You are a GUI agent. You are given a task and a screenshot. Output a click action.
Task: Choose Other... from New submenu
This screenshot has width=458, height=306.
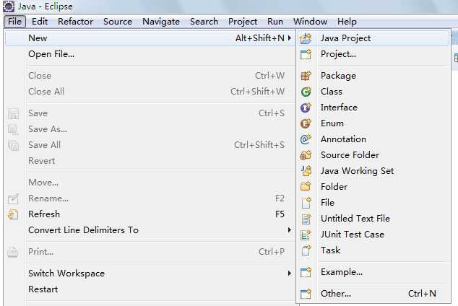coord(373,294)
